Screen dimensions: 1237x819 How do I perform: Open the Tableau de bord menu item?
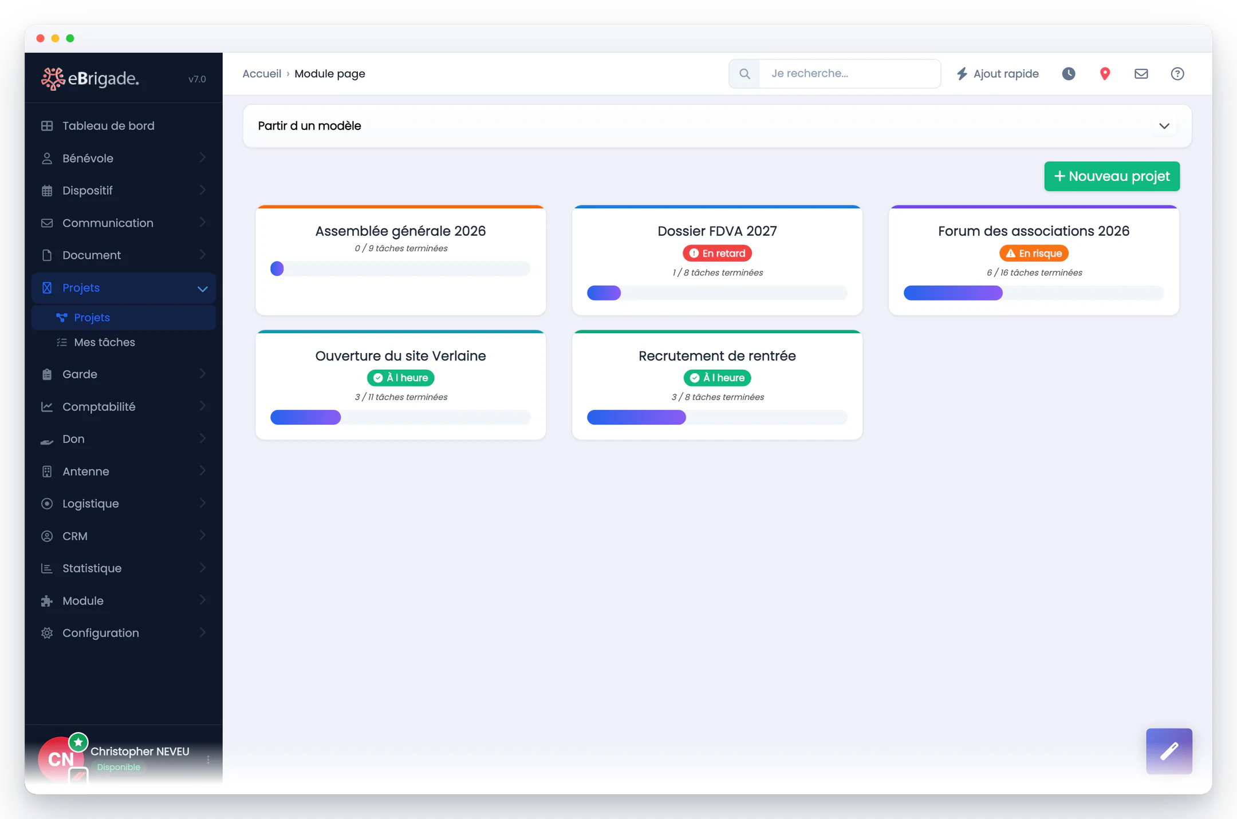click(124, 126)
